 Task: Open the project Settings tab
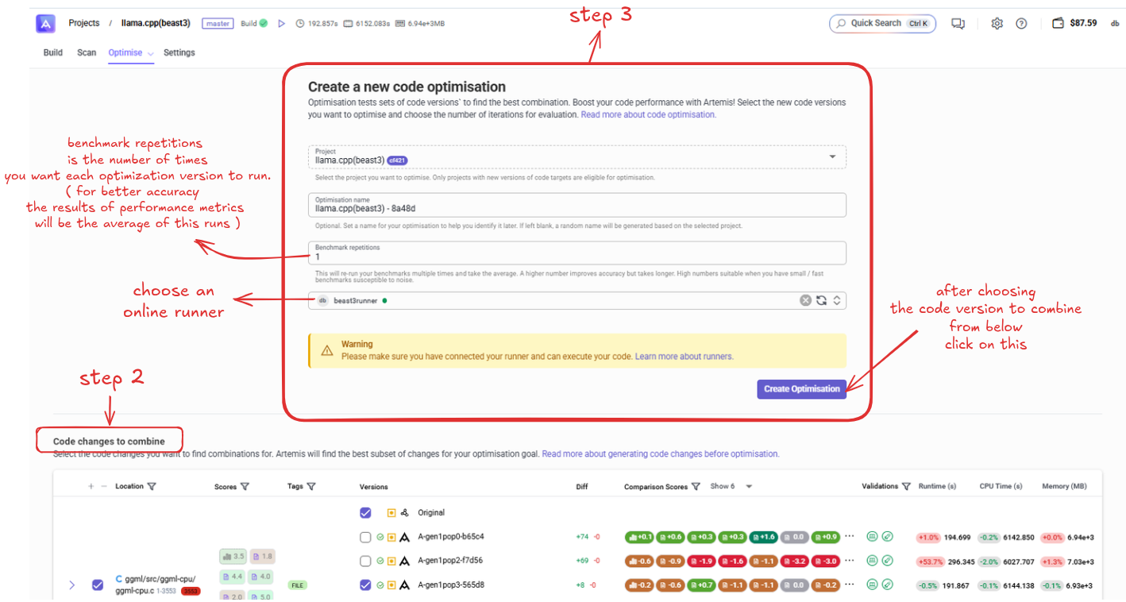[x=179, y=52]
